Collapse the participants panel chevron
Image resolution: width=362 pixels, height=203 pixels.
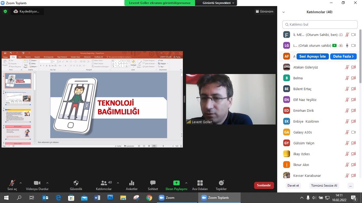(284, 12)
